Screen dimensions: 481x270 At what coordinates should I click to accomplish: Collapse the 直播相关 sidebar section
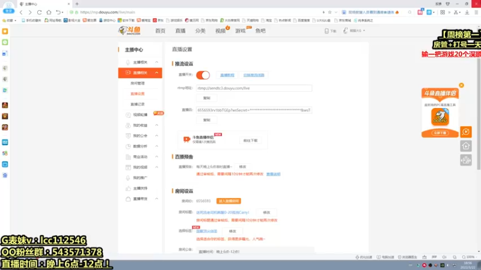[x=157, y=73]
